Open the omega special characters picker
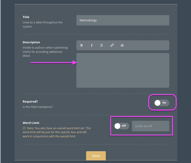The image size is (191, 163). click(x=122, y=45)
